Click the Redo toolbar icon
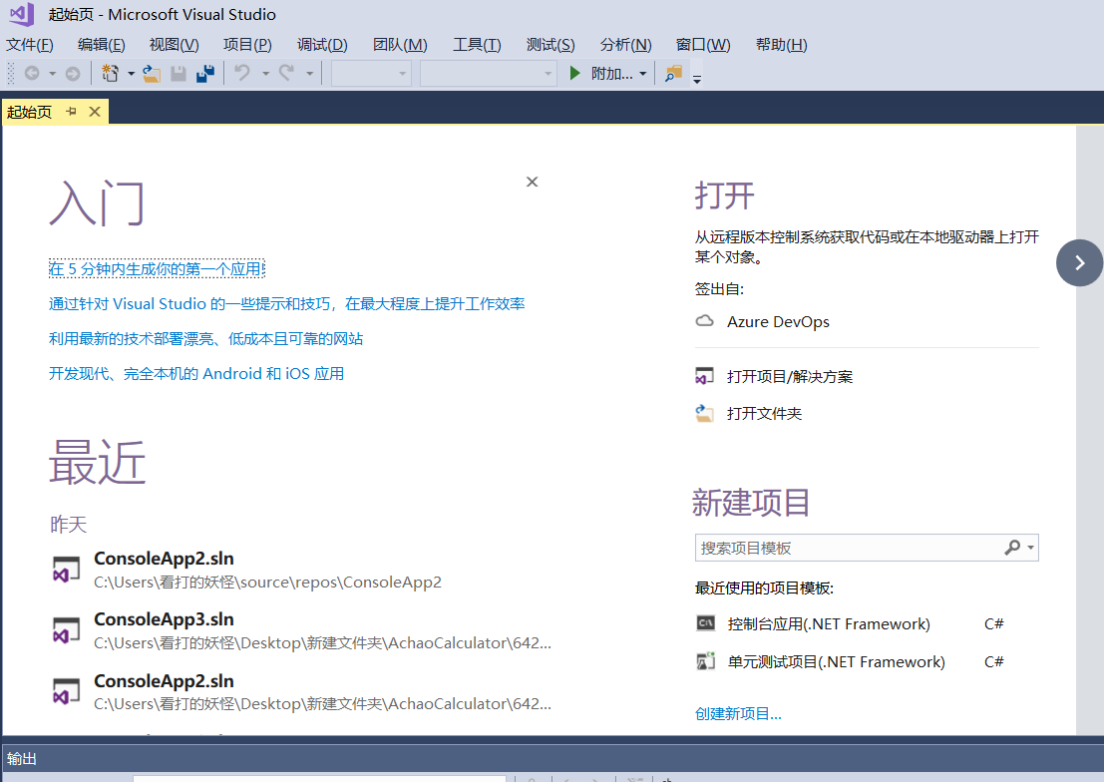1104x782 pixels. tap(288, 73)
